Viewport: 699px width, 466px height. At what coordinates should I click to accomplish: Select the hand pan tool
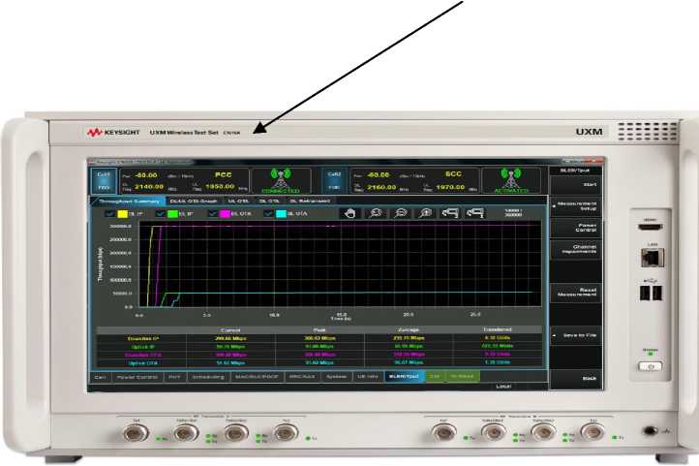[352, 214]
